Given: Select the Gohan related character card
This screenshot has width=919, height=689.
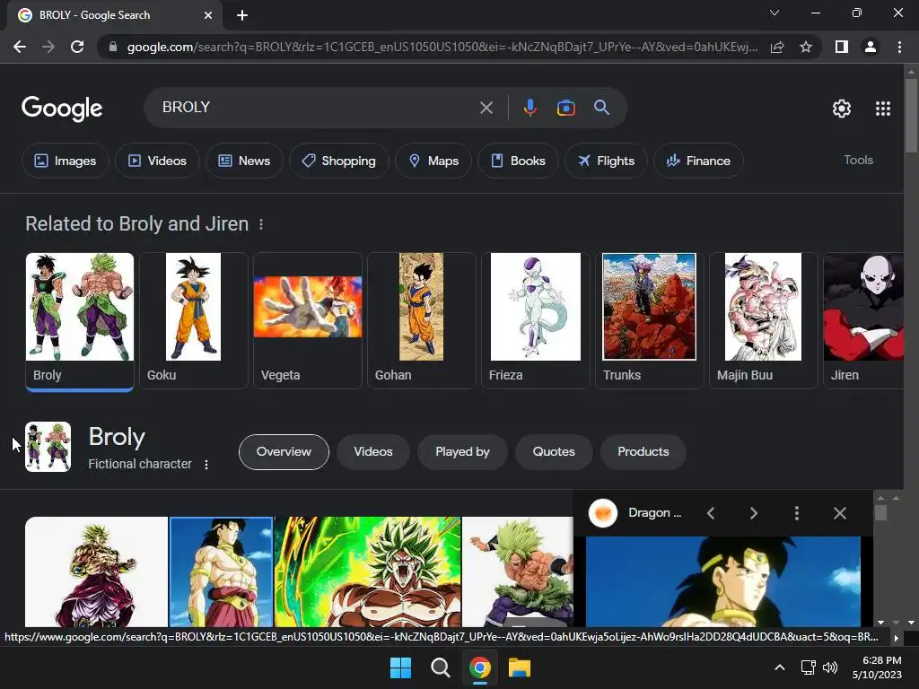Looking at the screenshot, I should (422, 320).
